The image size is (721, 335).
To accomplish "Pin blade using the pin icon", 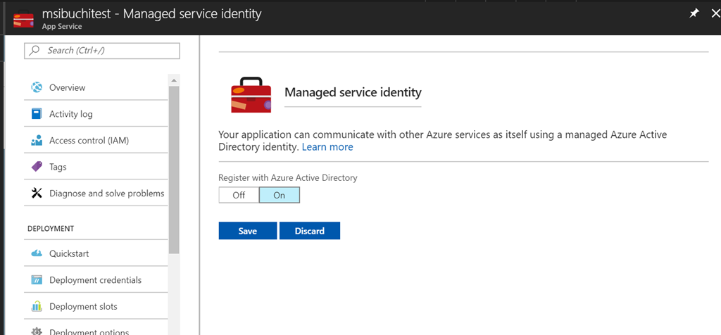I will [x=694, y=14].
